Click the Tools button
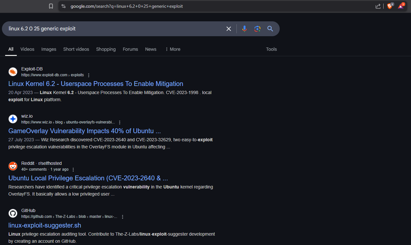This screenshot has height=245, width=411. [x=271, y=49]
